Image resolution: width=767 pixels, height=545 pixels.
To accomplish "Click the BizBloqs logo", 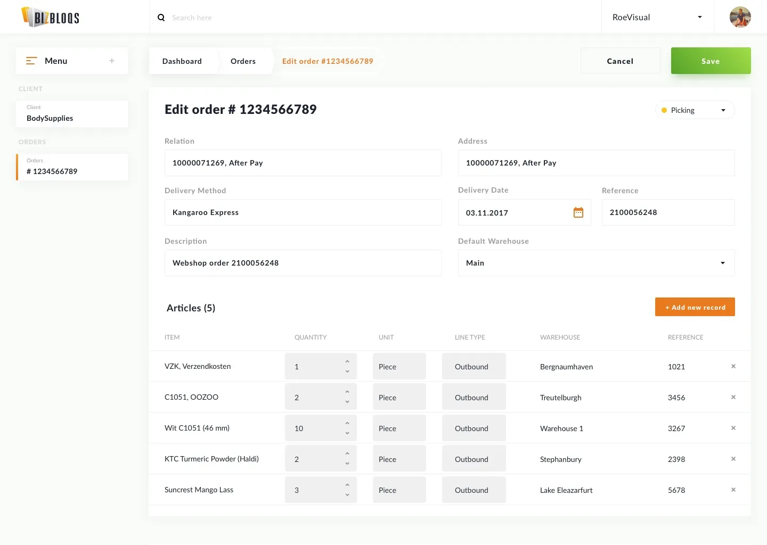I will [51, 17].
